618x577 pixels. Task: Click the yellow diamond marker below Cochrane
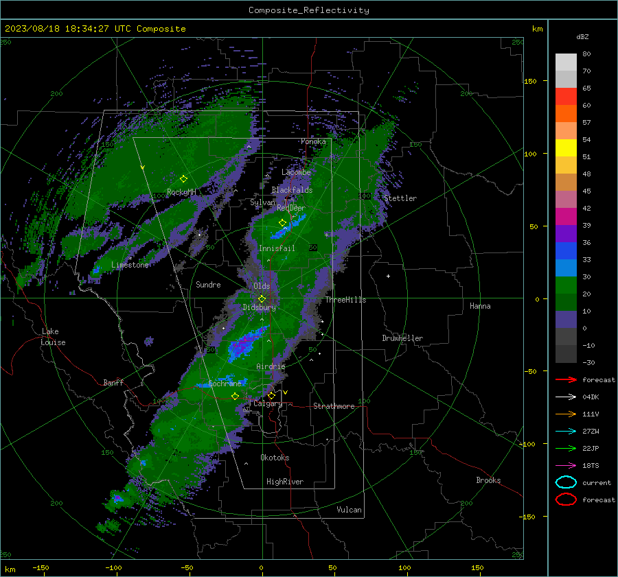click(235, 396)
